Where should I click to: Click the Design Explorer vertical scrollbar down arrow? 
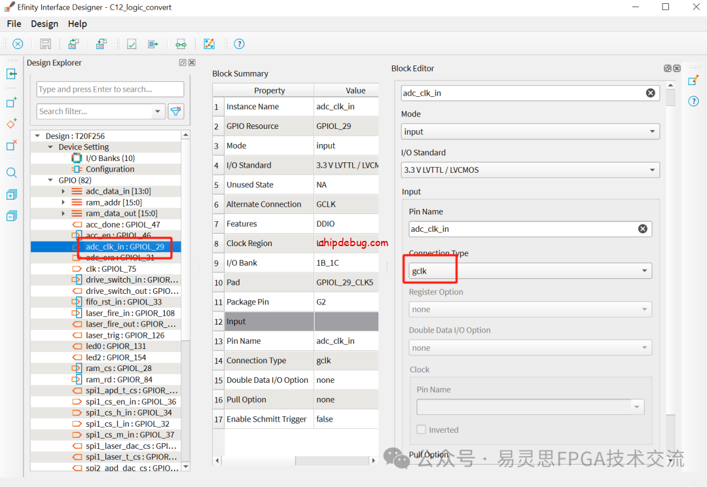pyautogui.click(x=186, y=467)
